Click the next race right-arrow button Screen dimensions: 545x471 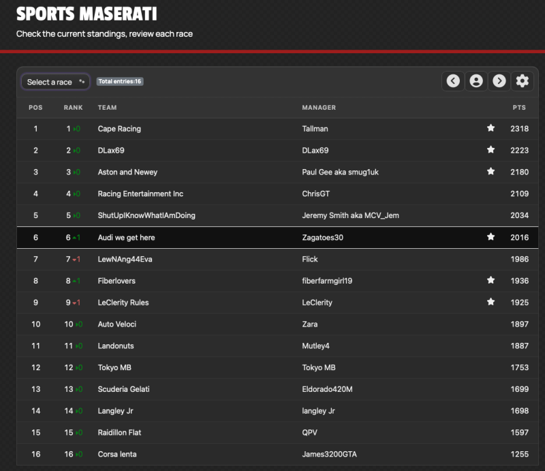pyautogui.click(x=499, y=81)
